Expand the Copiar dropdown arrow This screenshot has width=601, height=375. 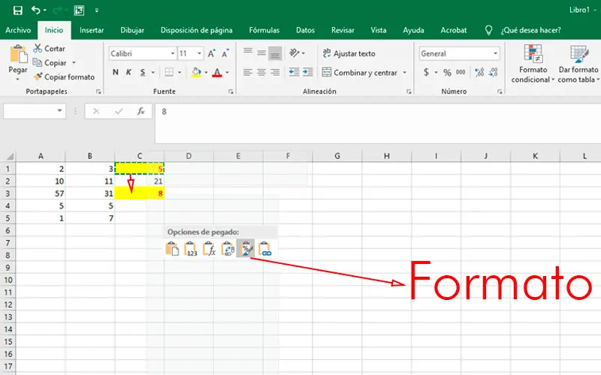click(x=74, y=63)
